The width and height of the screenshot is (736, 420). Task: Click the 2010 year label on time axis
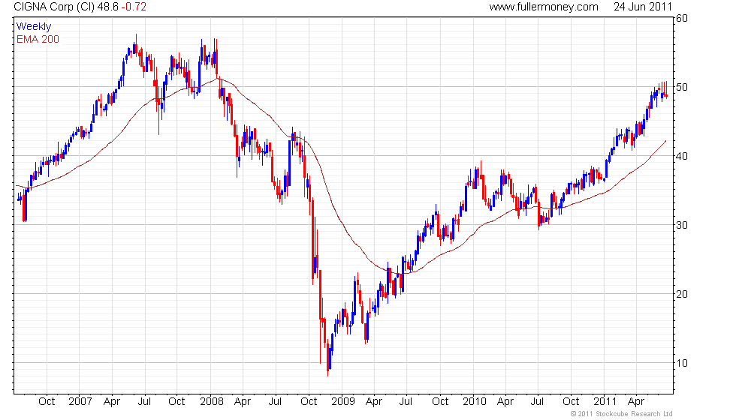coord(475,402)
